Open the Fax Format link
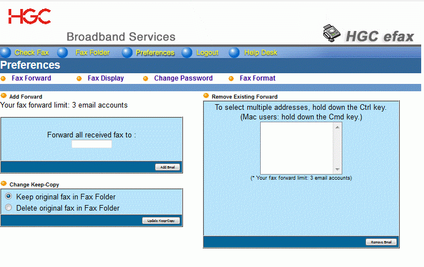Viewport: 424px width, 267px height. (257, 78)
